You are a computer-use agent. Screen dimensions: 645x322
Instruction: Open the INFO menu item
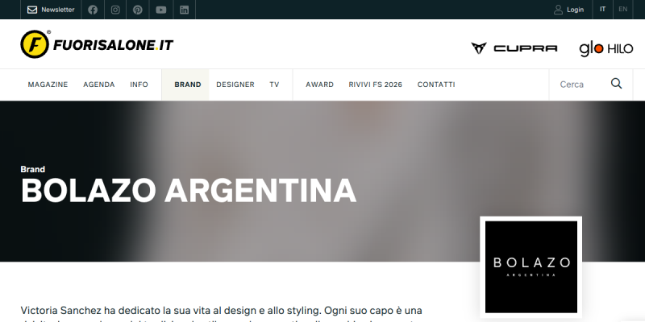click(139, 85)
